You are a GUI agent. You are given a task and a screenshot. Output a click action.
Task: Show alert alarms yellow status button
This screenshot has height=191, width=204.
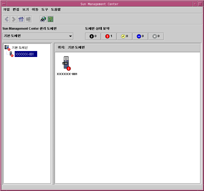coord(124,36)
